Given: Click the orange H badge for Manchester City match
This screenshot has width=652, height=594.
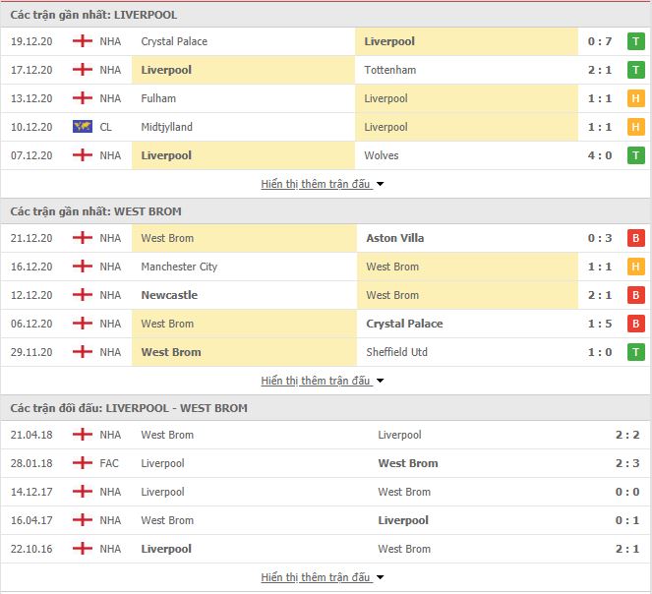Looking at the screenshot, I should pyautogui.click(x=635, y=267).
